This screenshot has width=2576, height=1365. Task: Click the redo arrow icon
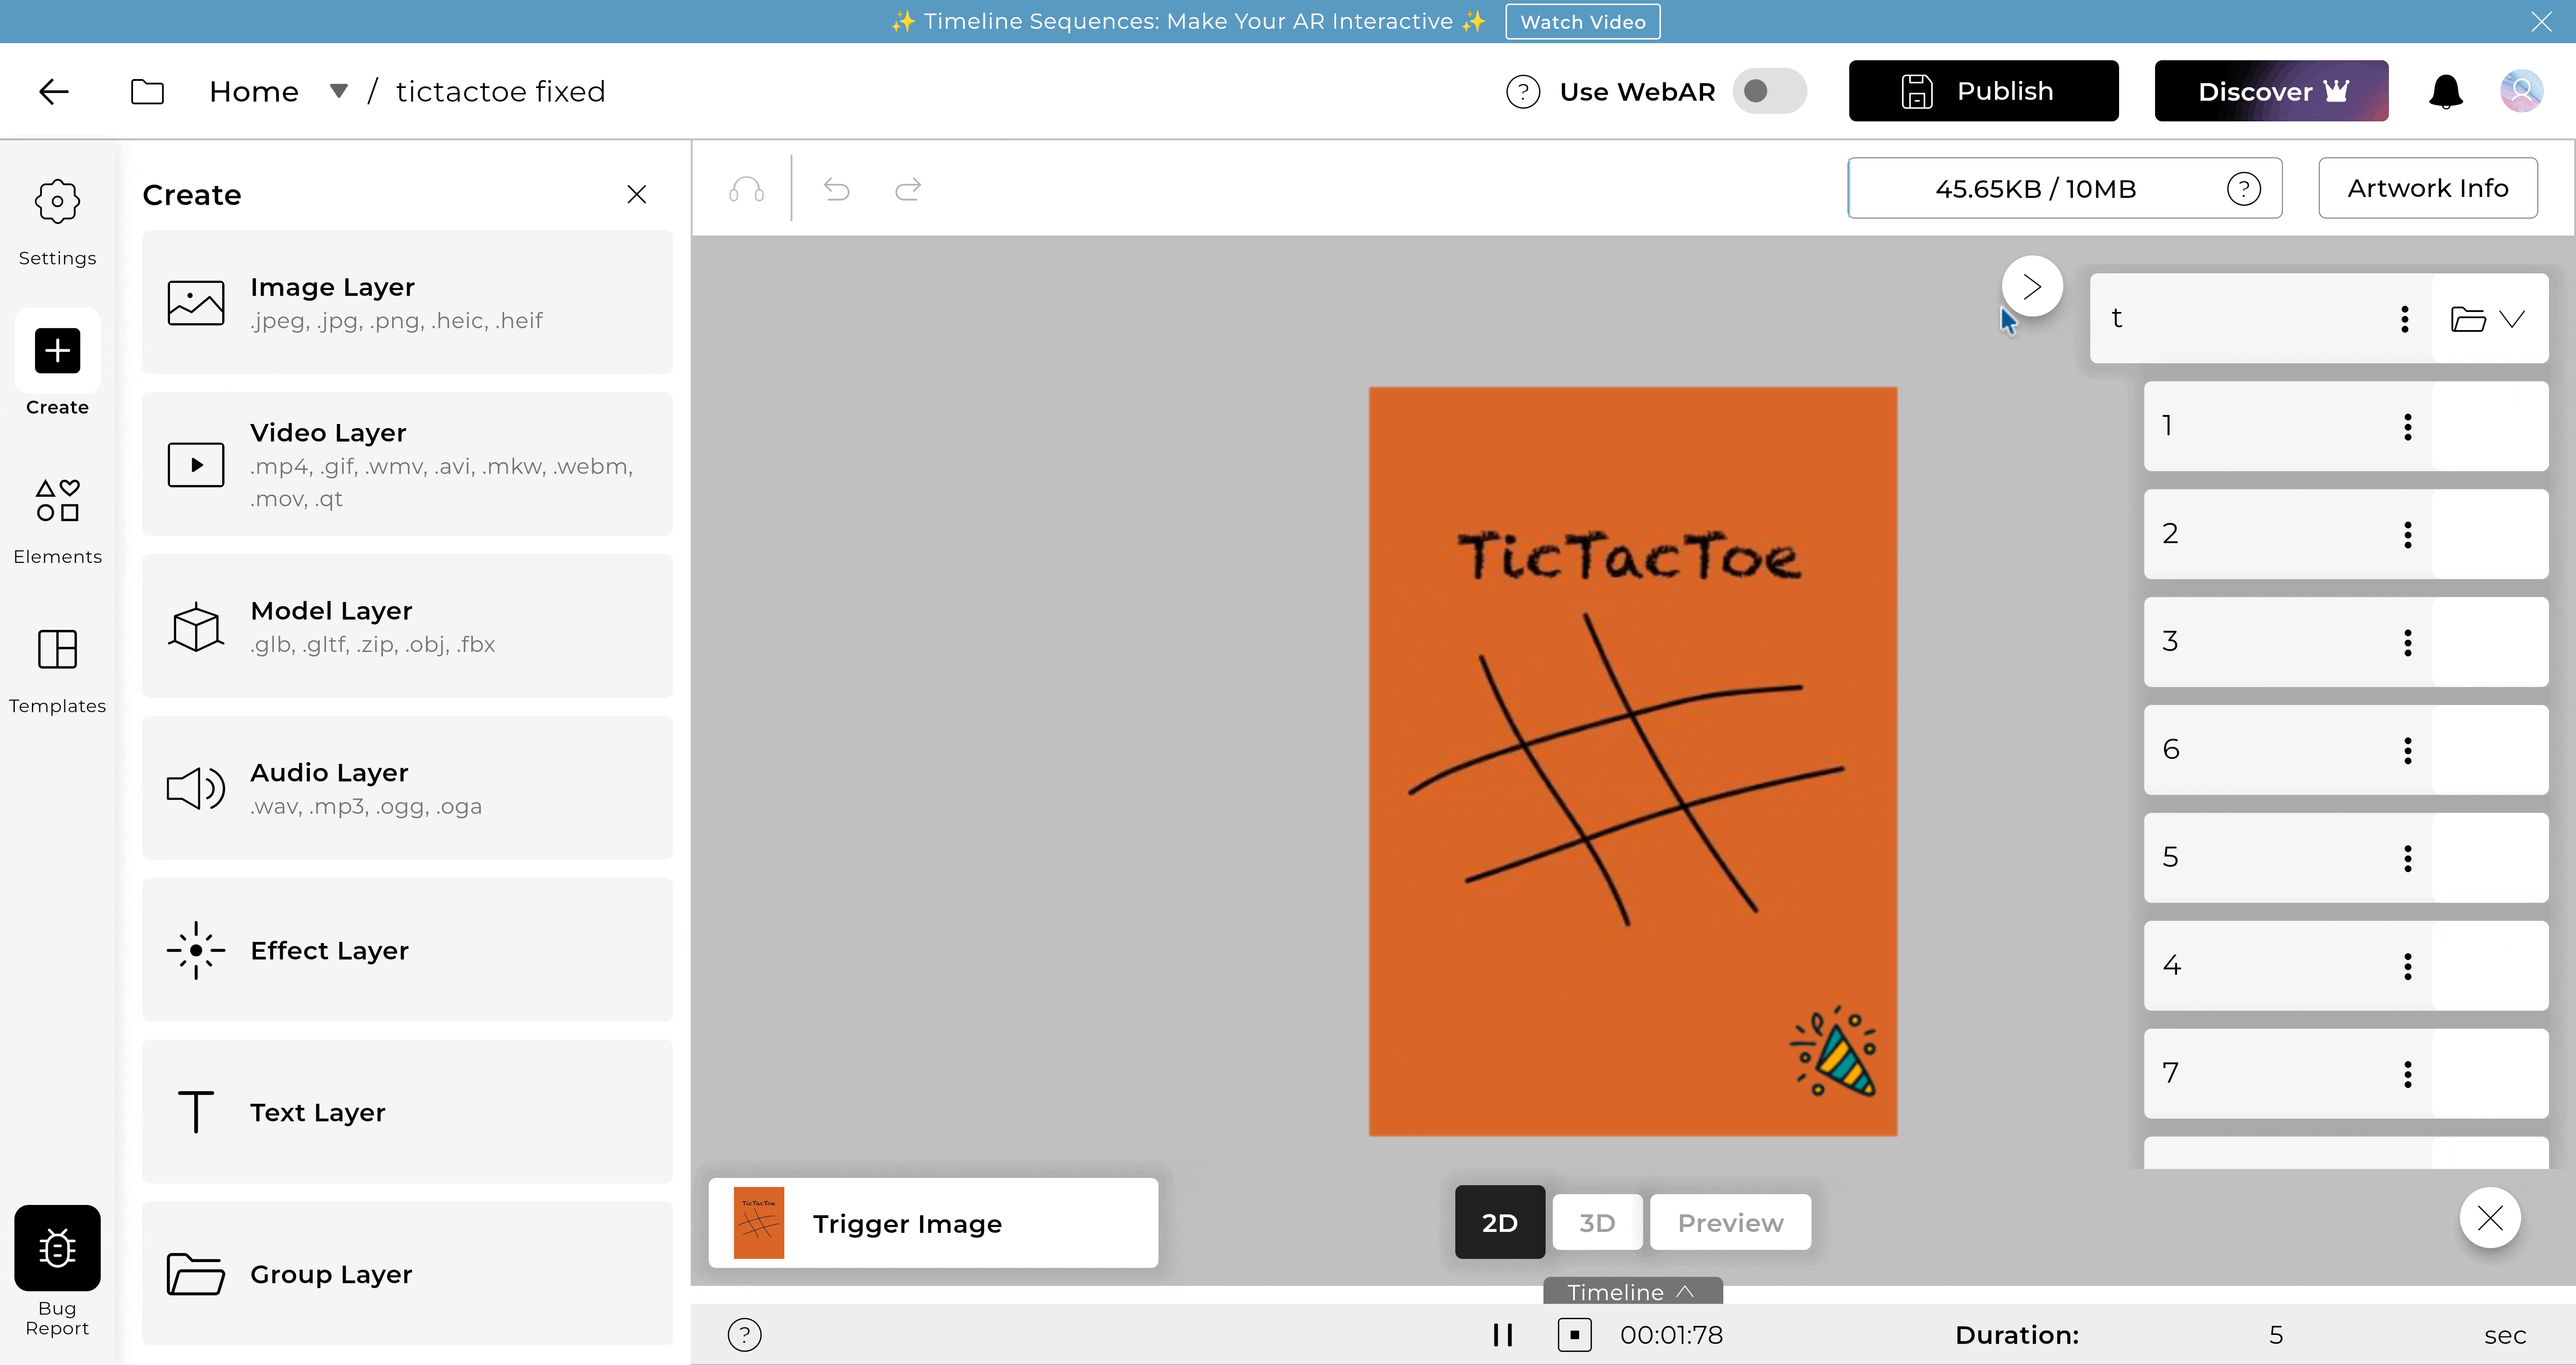pos(908,189)
